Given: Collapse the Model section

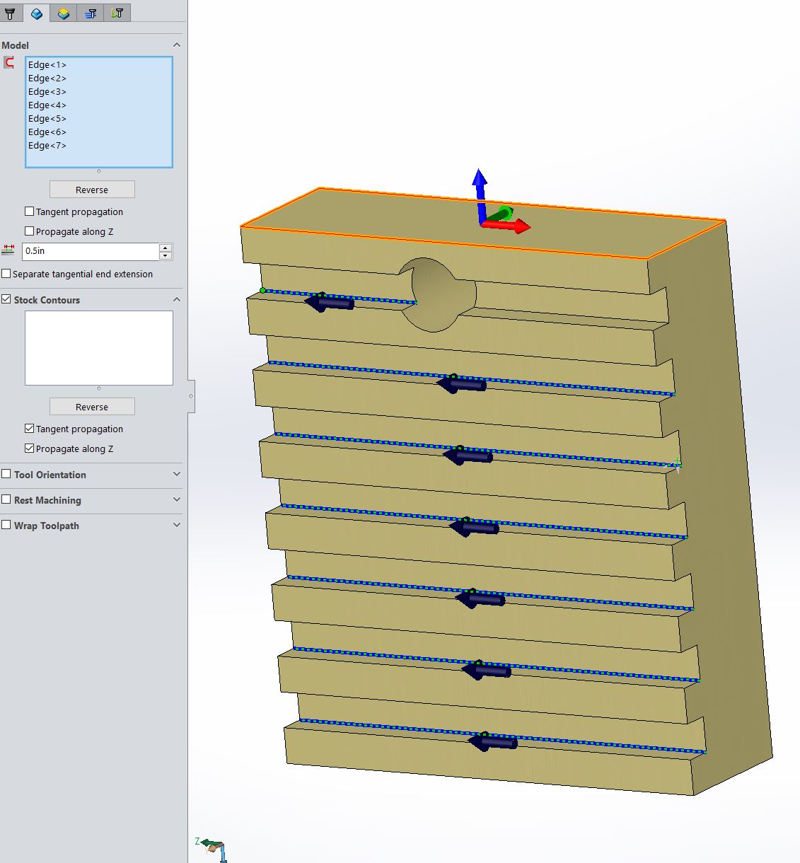Looking at the screenshot, I should click(x=176, y=44).
